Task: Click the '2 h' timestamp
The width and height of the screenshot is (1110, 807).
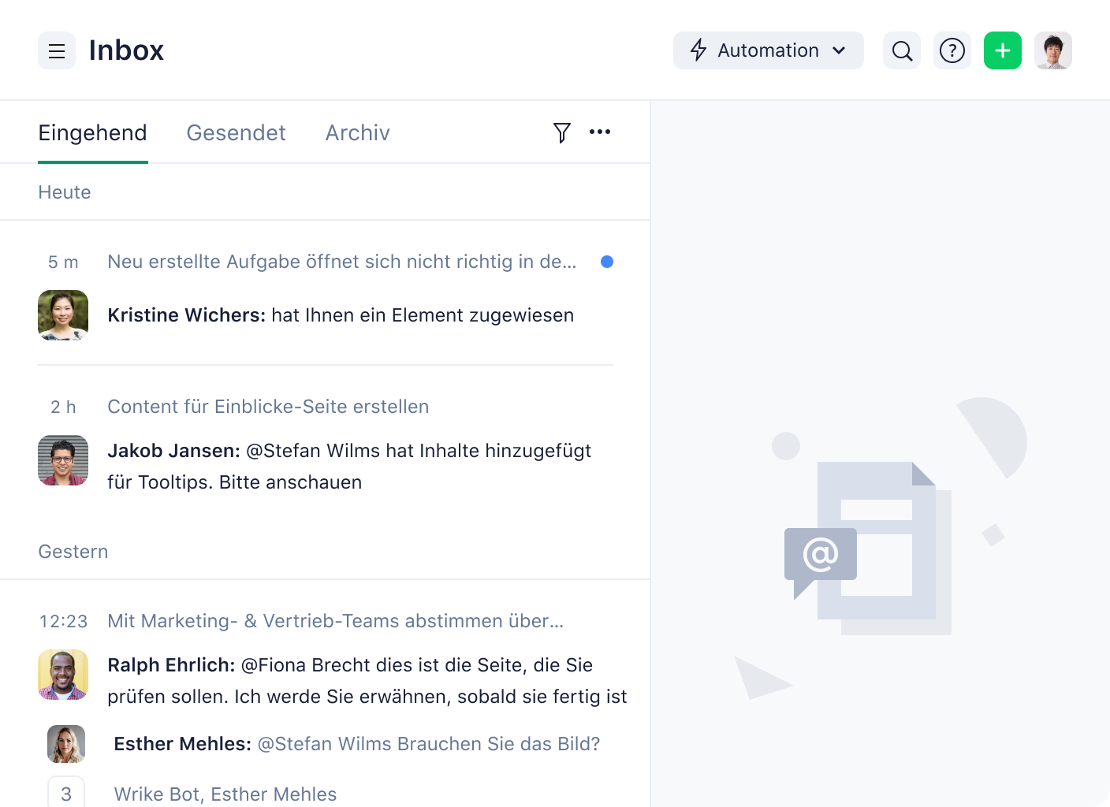Action: 63,407
